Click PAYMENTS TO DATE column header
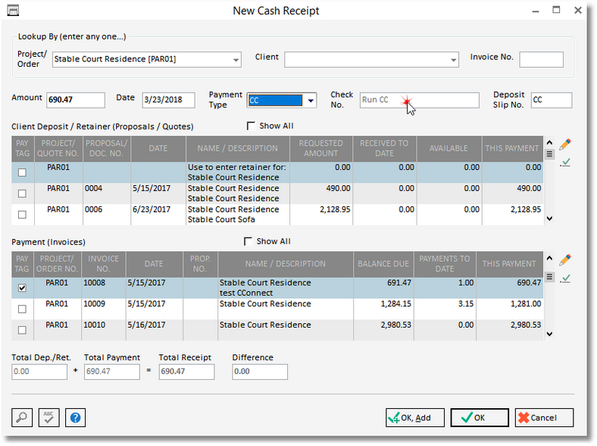The height and width of the screenshot is (446, 597). (445, 264)
